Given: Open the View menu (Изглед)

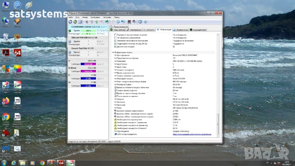Looking at the screenshot, I should click(85, 18).
